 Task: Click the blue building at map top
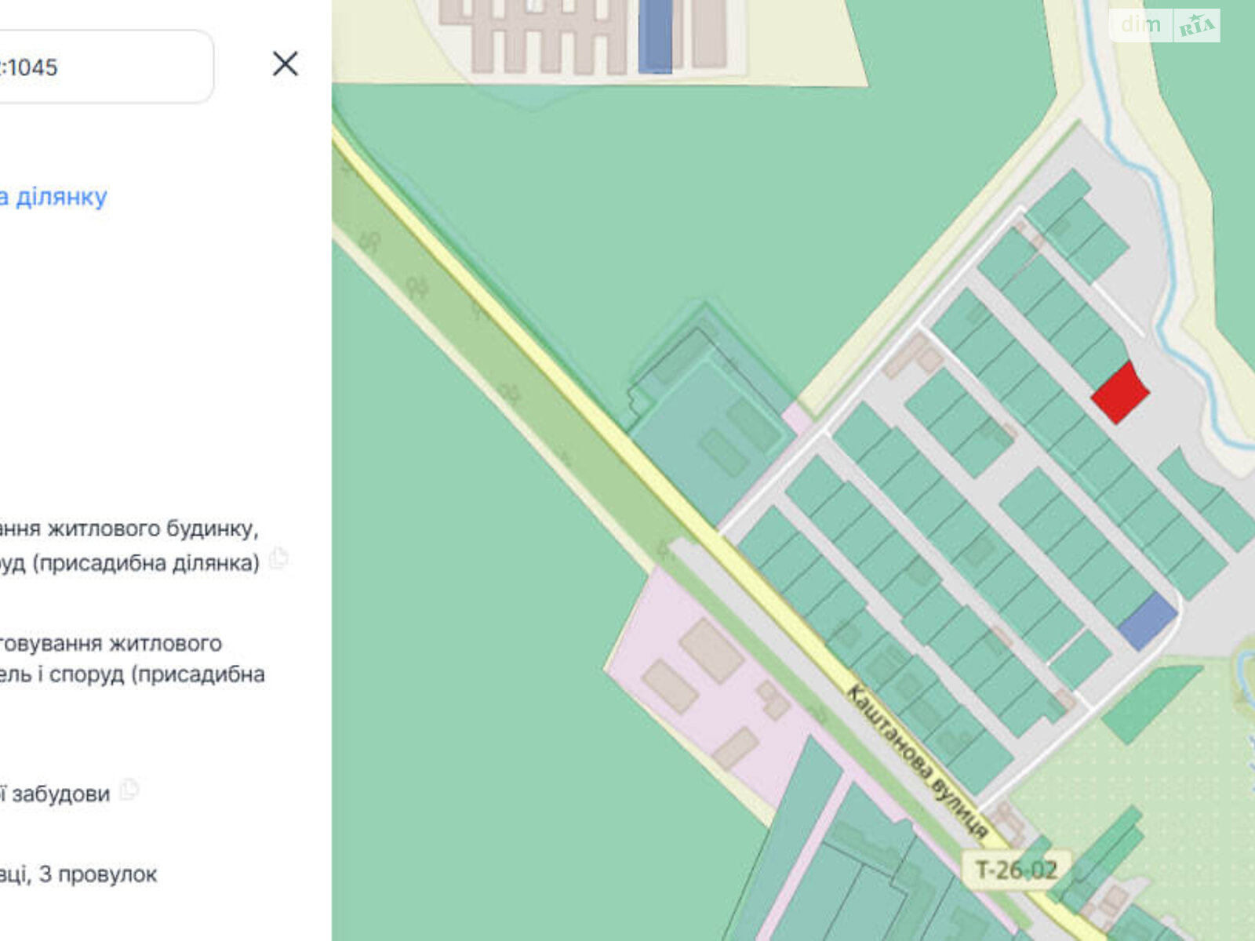[x=655, y=35]
